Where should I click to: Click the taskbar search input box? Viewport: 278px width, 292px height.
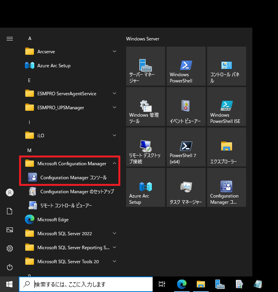[x=90, y=284]
